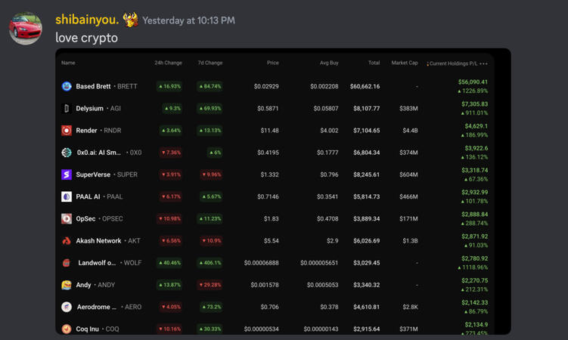Screen dimensions: 568x340
Task: Sort by the Market Cap column header
Action: 405,63
